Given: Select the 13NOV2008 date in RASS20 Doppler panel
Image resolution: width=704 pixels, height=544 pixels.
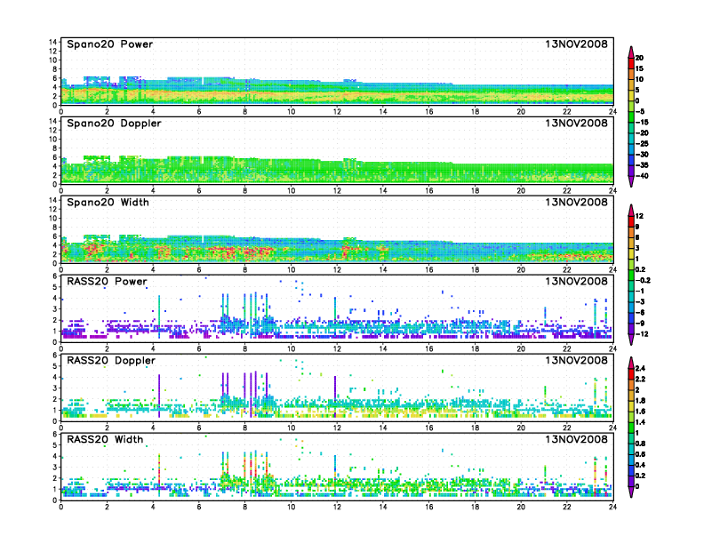Looking at the screenshot, I should (x=576, y=360).
